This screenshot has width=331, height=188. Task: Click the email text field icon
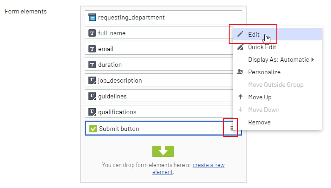pyautogui.click(x=93, y=49)
